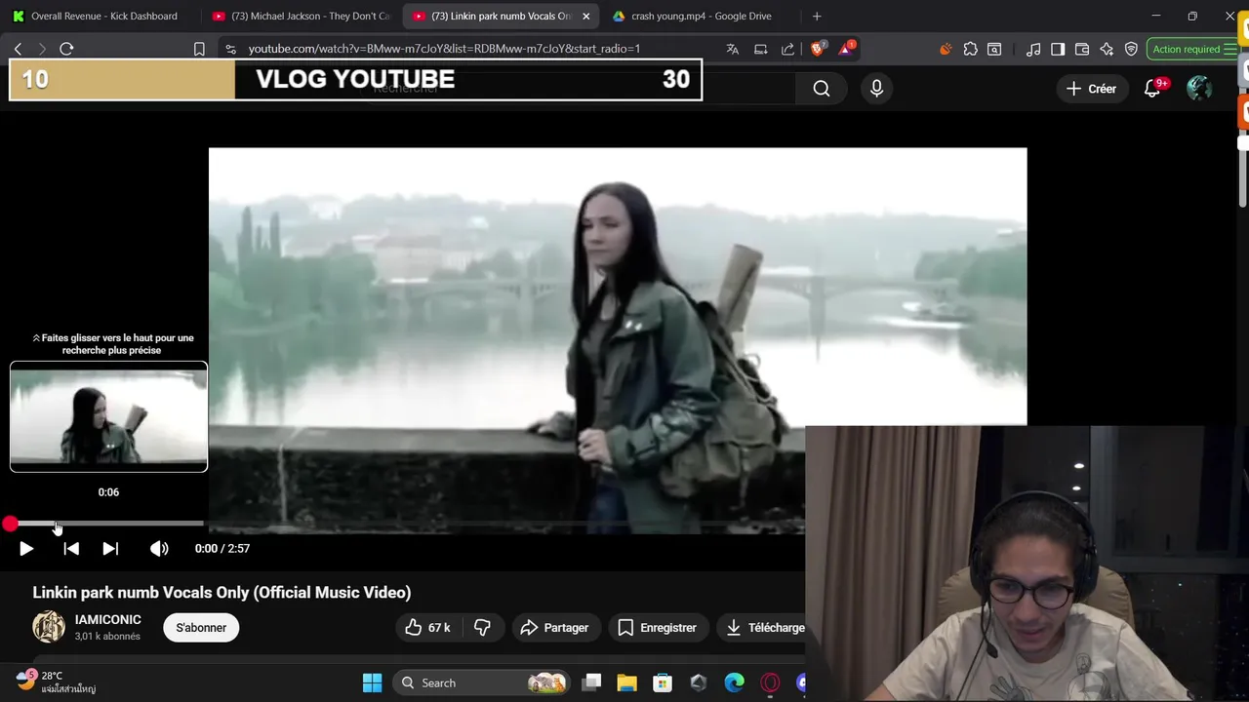
Task: Open Brave Rewards triangle icon
Action: click(845, 49)
